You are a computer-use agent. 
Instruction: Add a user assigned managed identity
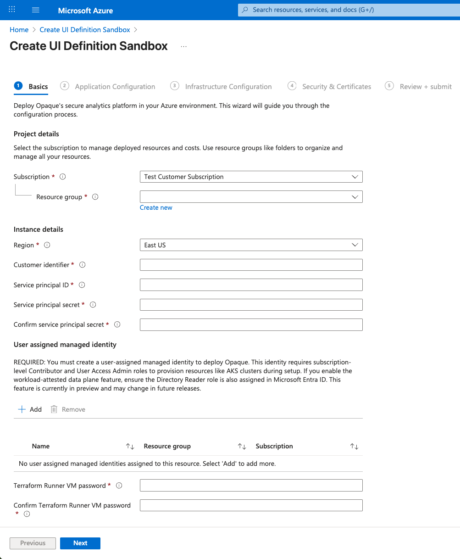click(x=30, y=409)
